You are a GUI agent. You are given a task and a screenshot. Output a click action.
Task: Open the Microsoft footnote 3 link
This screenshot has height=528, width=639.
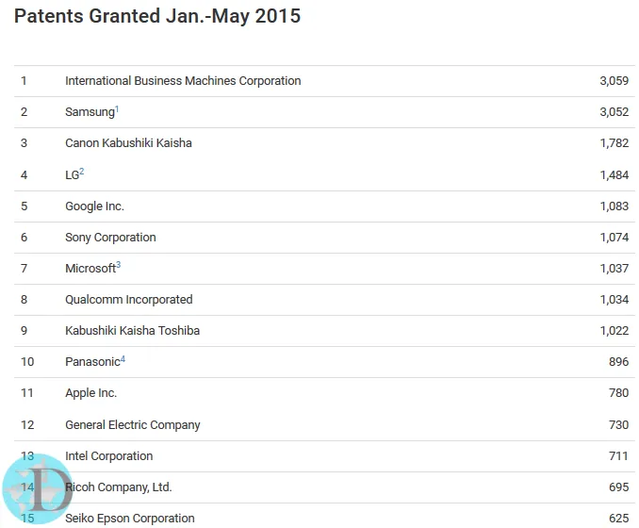click(x=118, y=265)
